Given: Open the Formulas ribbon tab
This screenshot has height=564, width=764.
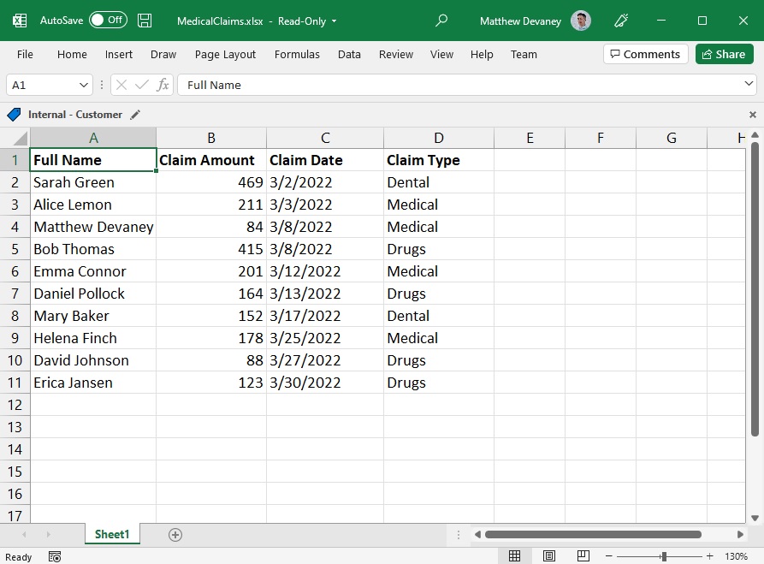Looking at the screenshot, I should [x=297, y=54].
